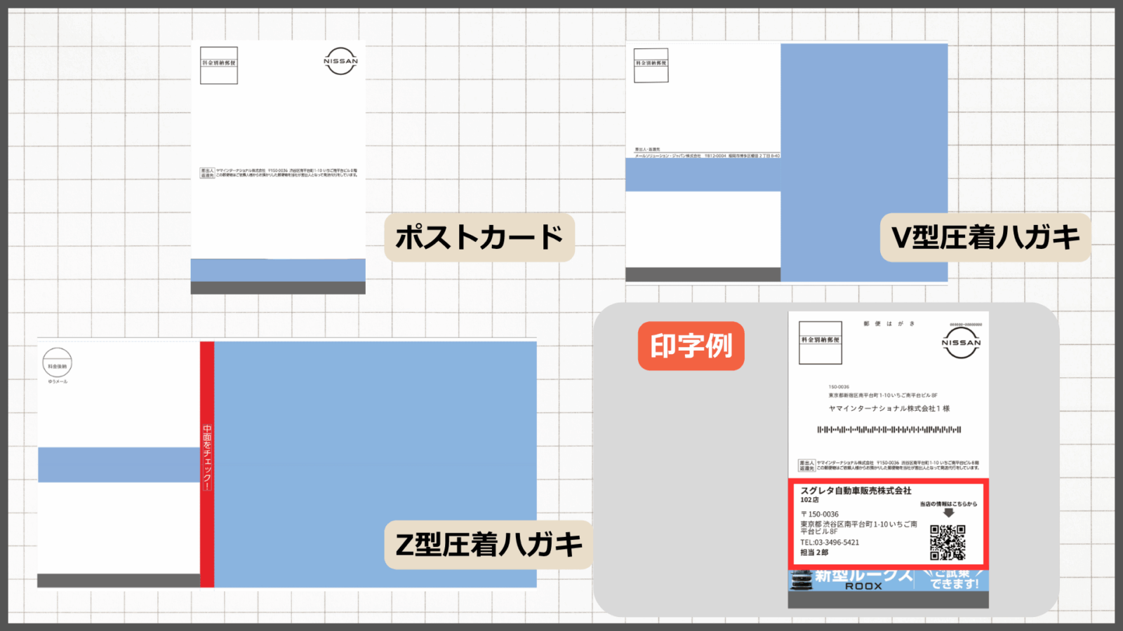This screenshot has height=631, width=1123.
Task: Select the 料金別納郵便 box on the V型 template
Action: click(x=651, y=65)
